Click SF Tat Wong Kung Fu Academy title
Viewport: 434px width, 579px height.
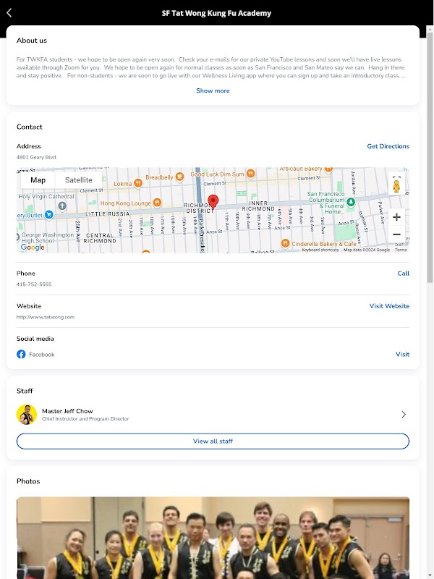click(216, 13)
